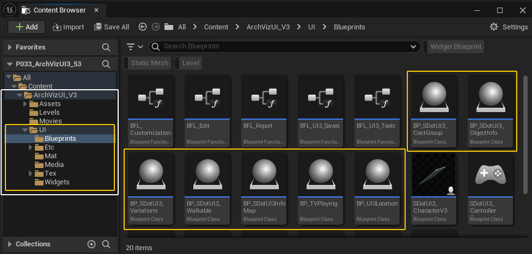532x254 pixels.
Task: Collapse the P033_ArchVizUI3_53 section
Action: click(9, 64)
